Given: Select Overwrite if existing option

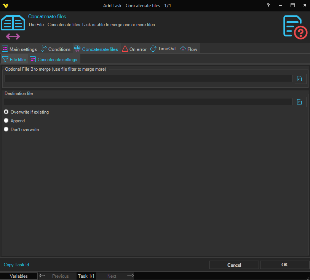Looking at the screenshot, I should point(6,112).
